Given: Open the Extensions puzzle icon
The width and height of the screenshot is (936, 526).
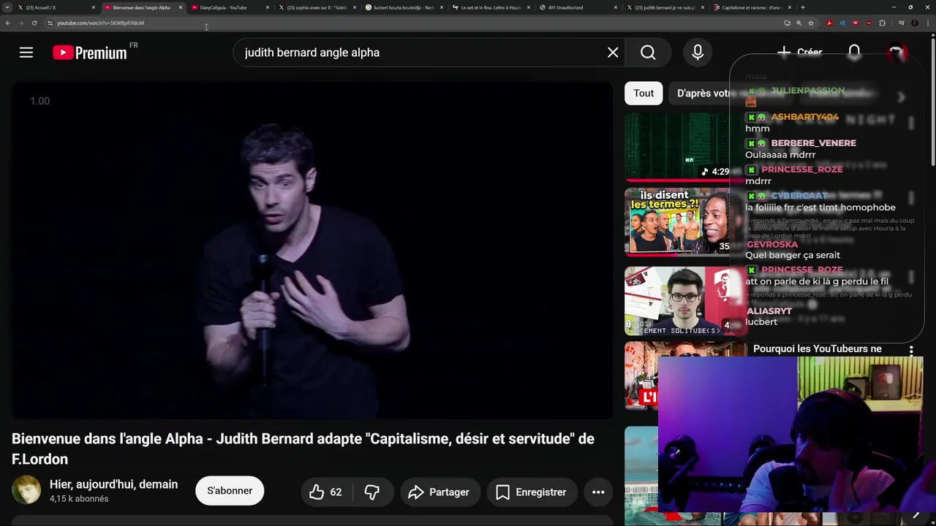Looking at the screenshot, I should point(882,23).
